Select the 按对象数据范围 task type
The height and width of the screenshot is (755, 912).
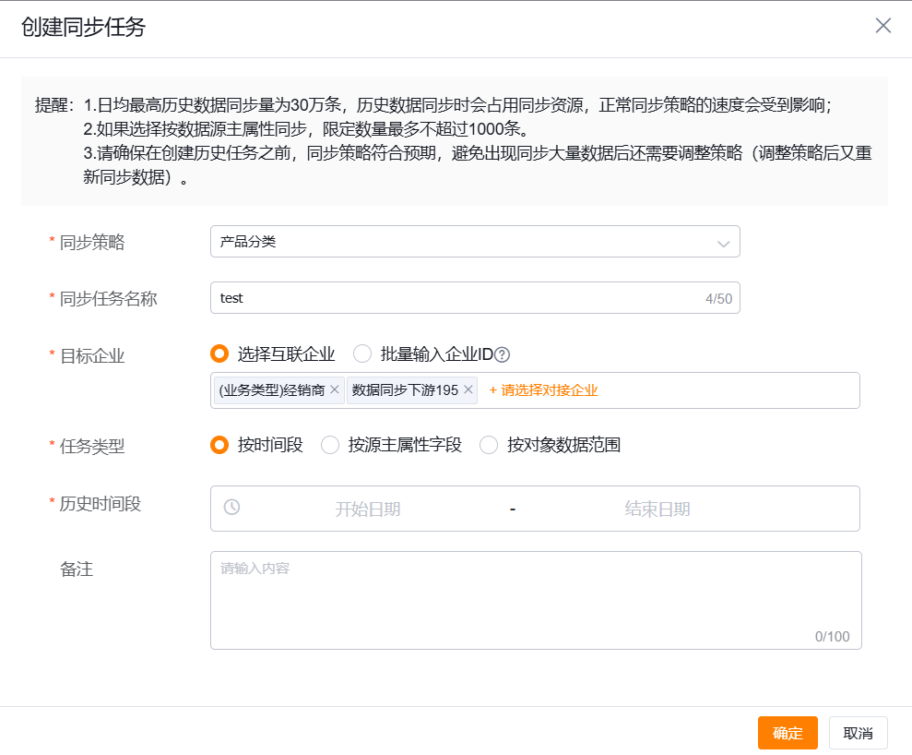pos(489,445)
